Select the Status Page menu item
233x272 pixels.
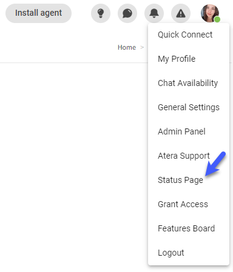(x=189, y=180)
